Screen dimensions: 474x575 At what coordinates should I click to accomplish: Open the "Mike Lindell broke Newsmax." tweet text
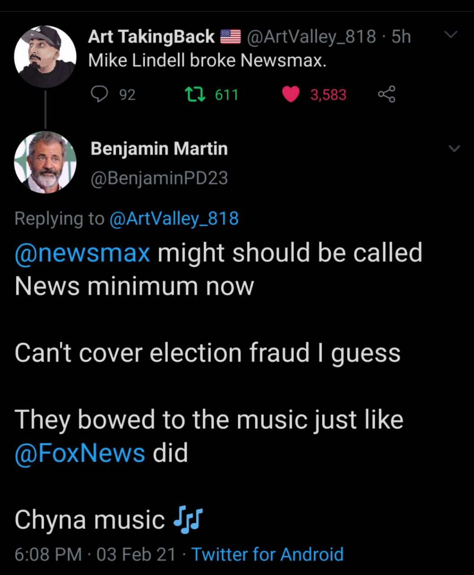click(207, 60)
